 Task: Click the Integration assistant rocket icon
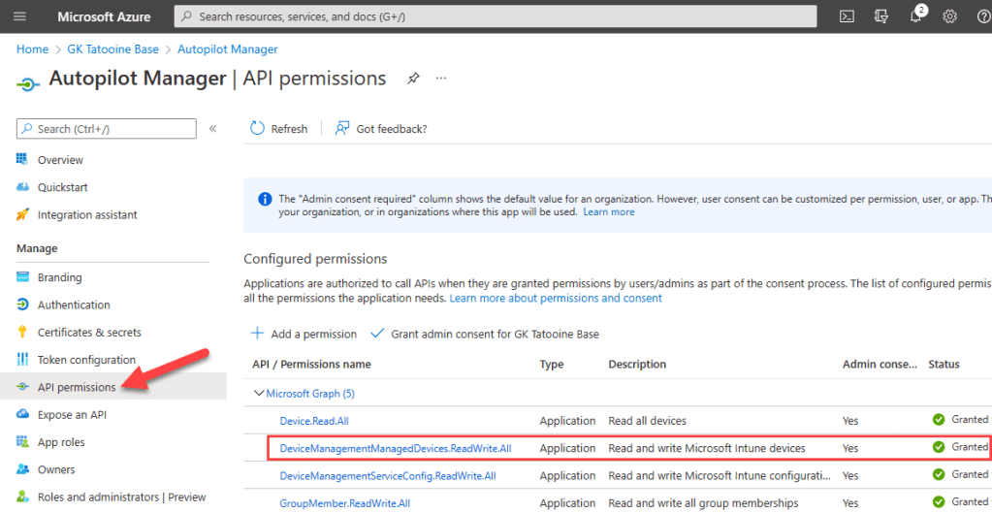tap(22, 214)
